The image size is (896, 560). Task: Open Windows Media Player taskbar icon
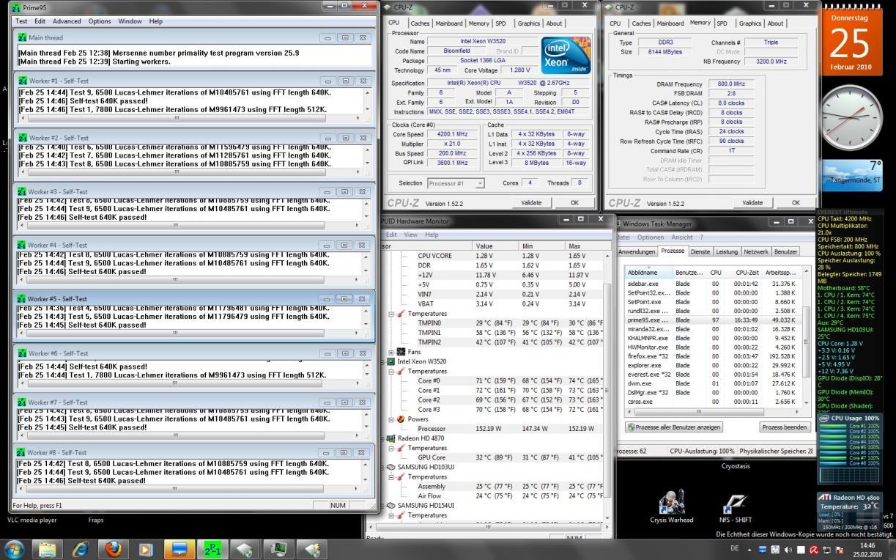click(x=146, y=548)
